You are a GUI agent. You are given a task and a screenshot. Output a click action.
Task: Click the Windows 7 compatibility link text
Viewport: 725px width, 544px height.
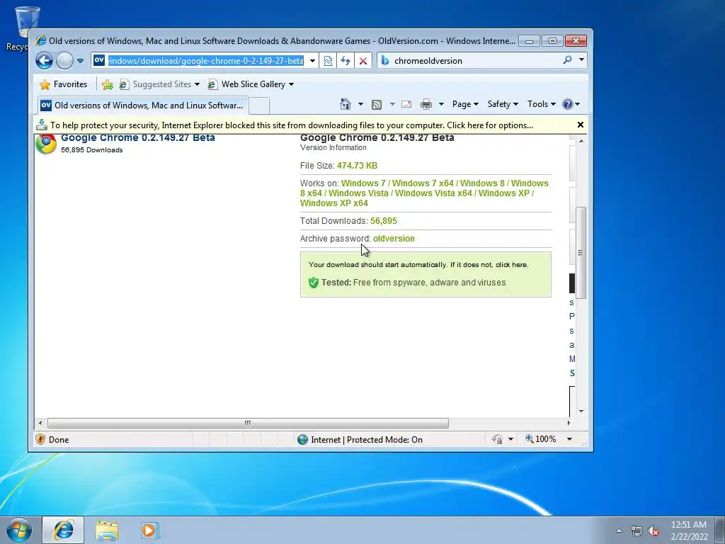pos(363,183)
